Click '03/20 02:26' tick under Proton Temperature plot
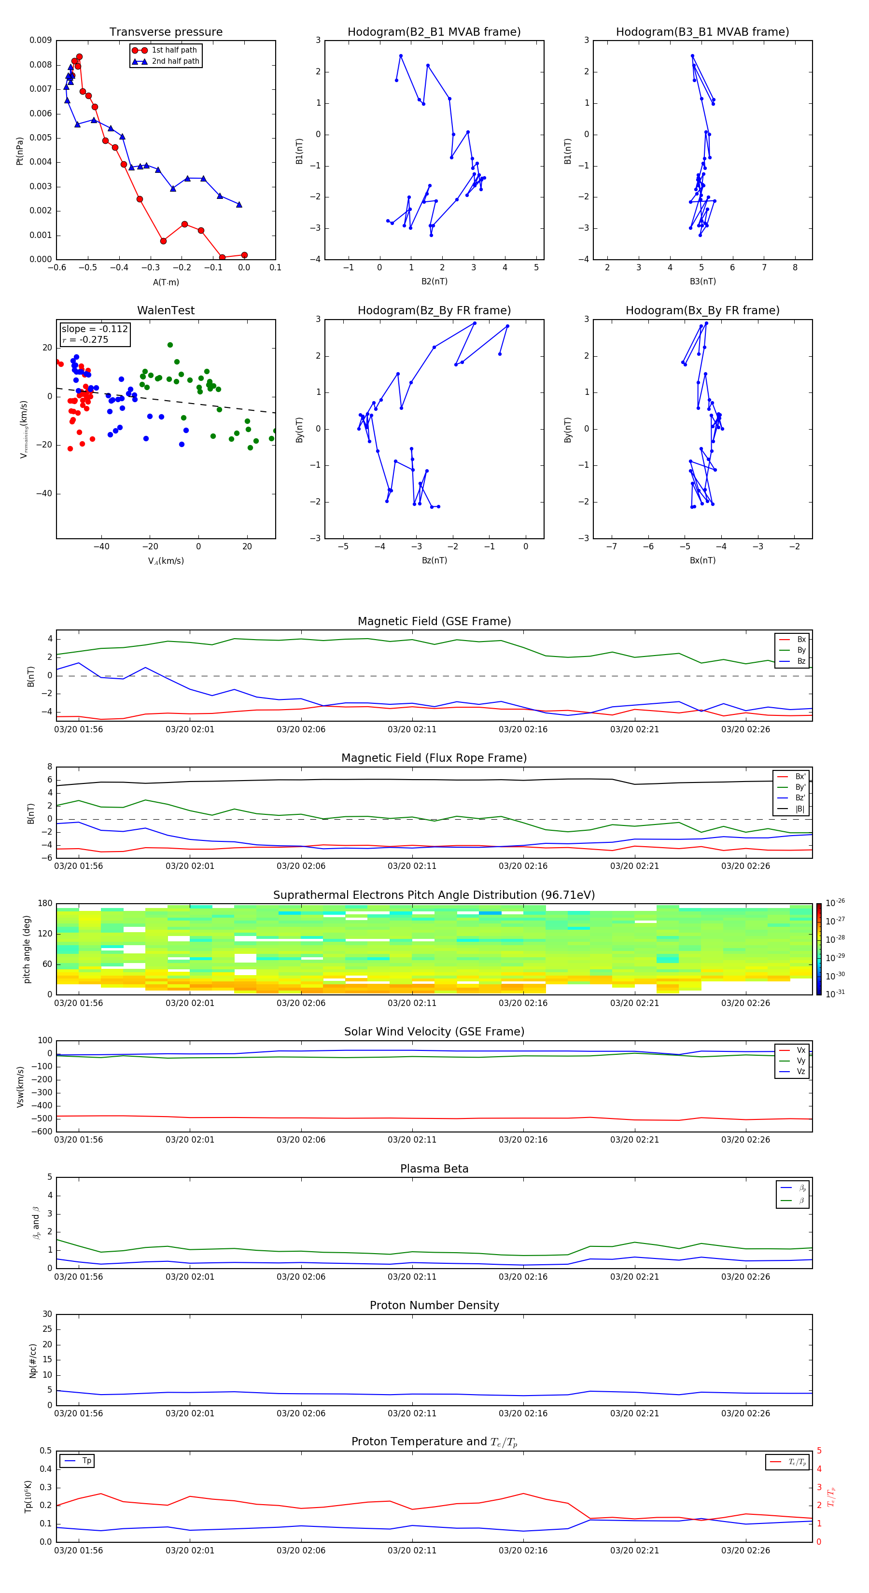The width and height of the screenshot is (869, 1593). [745, 1551]
